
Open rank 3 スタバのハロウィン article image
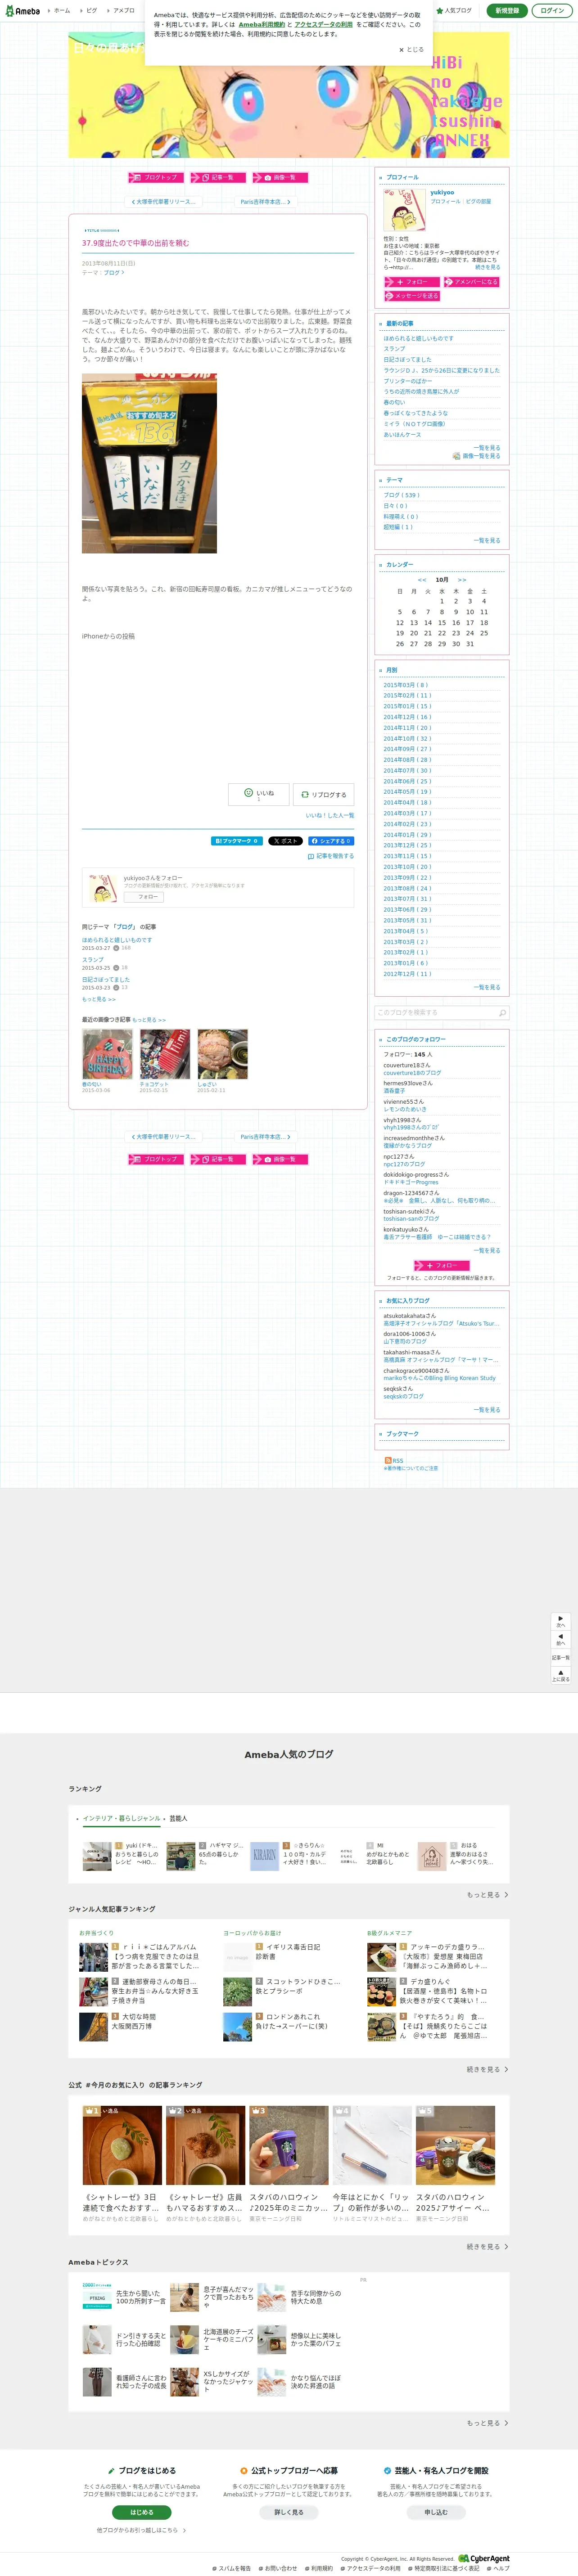(x=288, y=2145)
